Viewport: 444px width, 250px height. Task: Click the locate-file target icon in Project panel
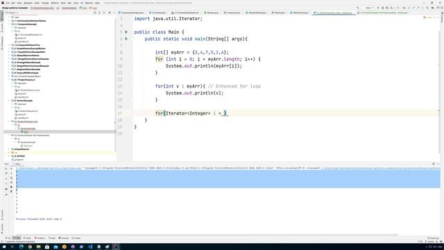[95, 12]
